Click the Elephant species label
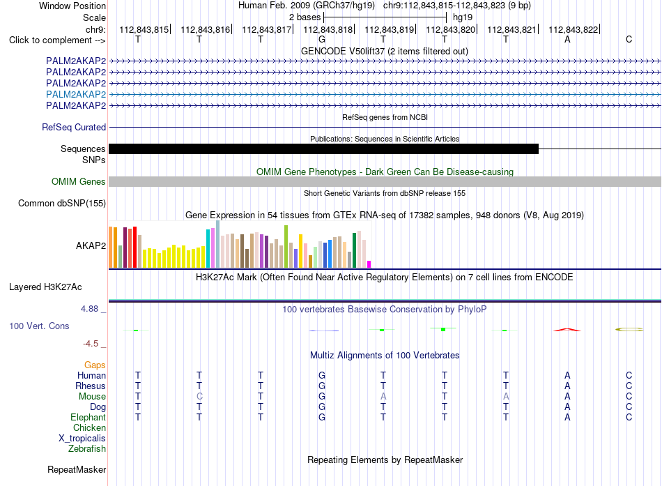 coord(88,418)
